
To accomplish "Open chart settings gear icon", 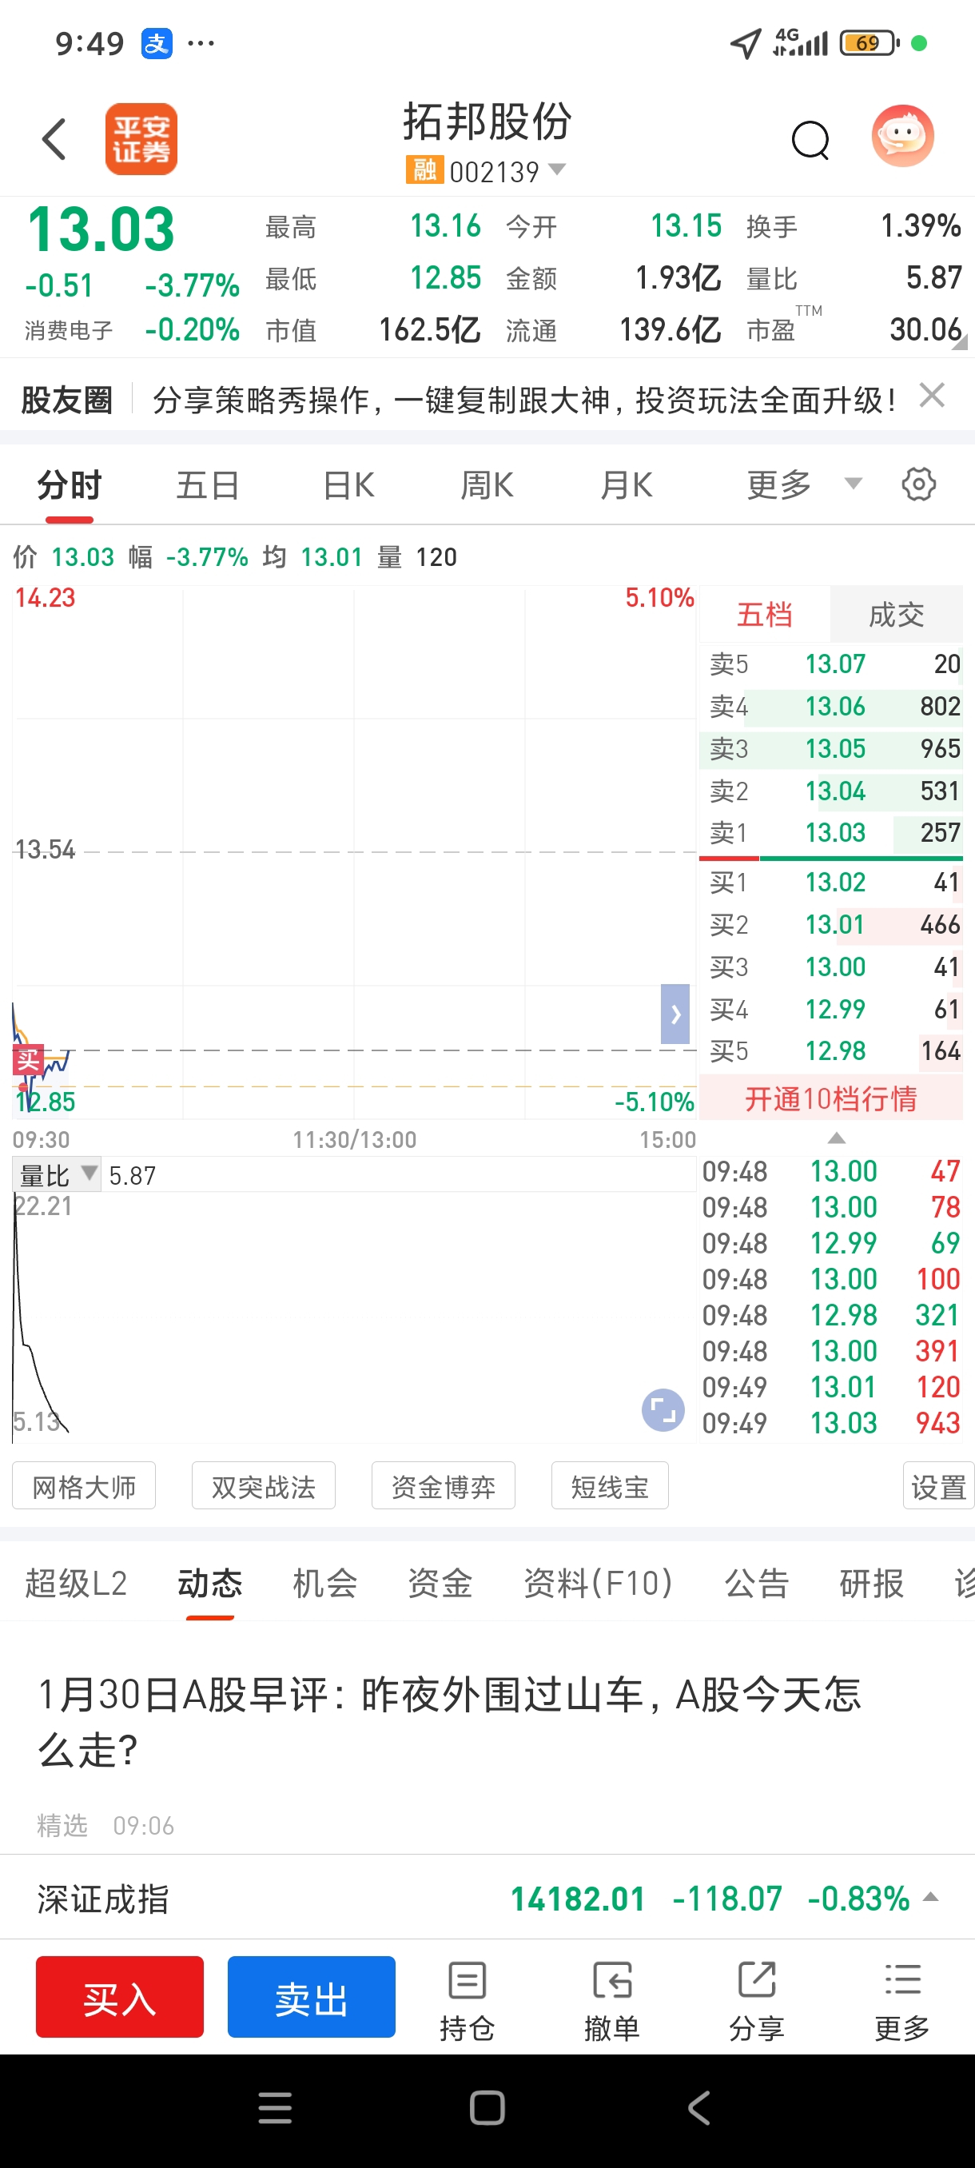I will pyautogui.click(x=917, y=484).
